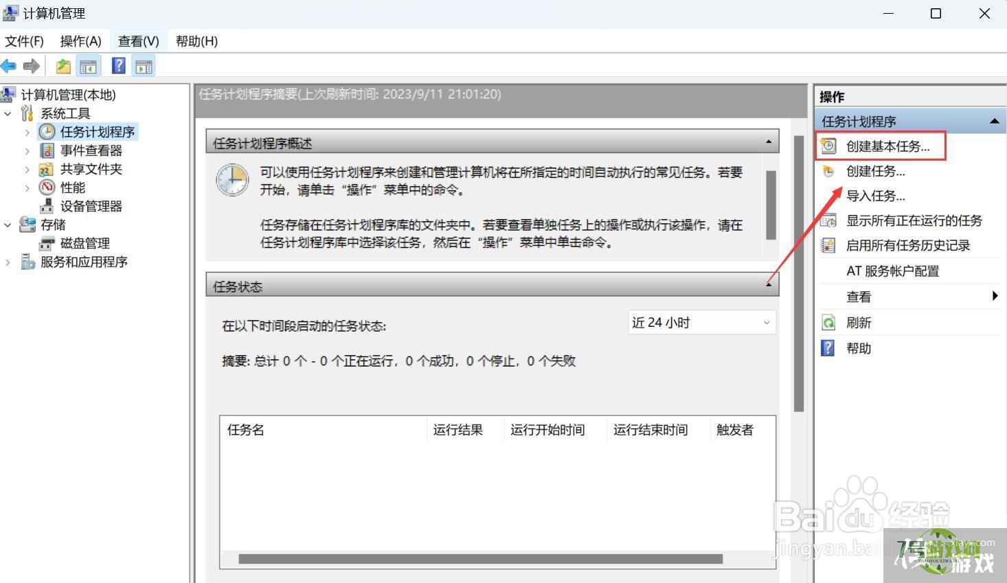Click 创建基本任务... action
1007x583 pixels.
(887, 146)
